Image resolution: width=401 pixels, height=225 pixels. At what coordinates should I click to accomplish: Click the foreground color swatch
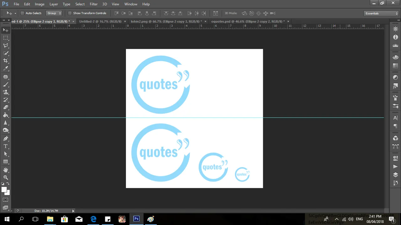coord(4,190)
